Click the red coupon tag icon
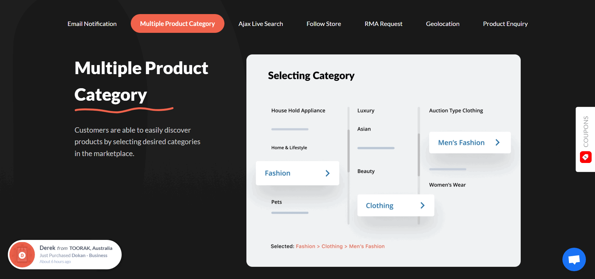Viewport: 595px width, 279px height. [x=586, y=157]
